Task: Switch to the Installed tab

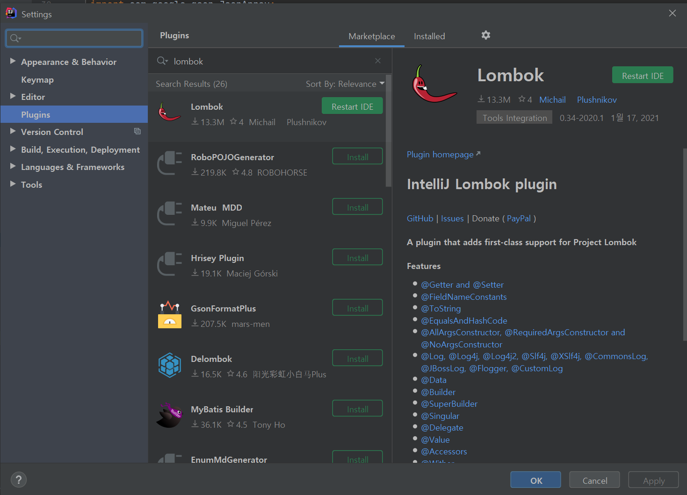Action: 429,36
